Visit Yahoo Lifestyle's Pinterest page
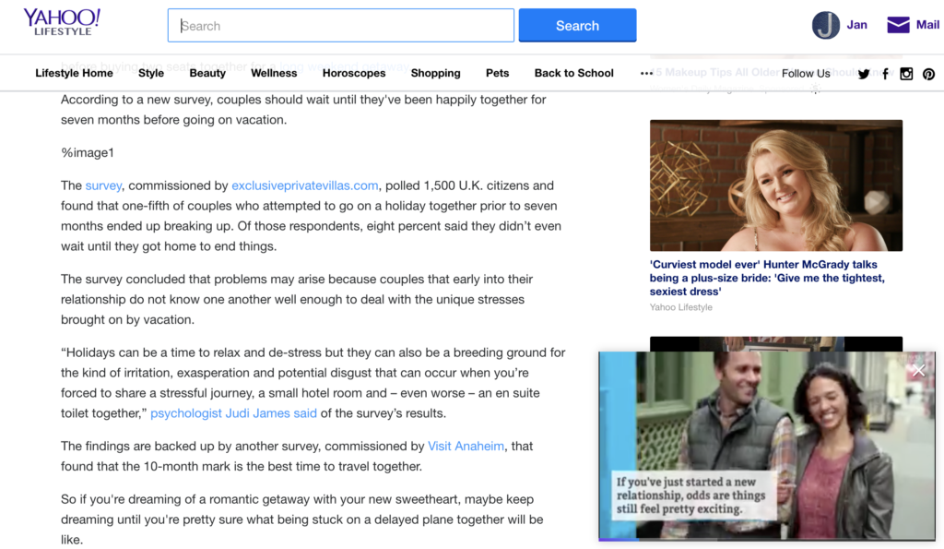Image resolution: width=944 pixels, height=549 pixels. pyautogui.click(x=928, y=74)
